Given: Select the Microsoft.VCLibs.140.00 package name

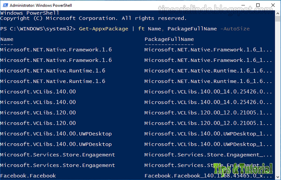Looking at the screenshot, I should coord(38,92).
